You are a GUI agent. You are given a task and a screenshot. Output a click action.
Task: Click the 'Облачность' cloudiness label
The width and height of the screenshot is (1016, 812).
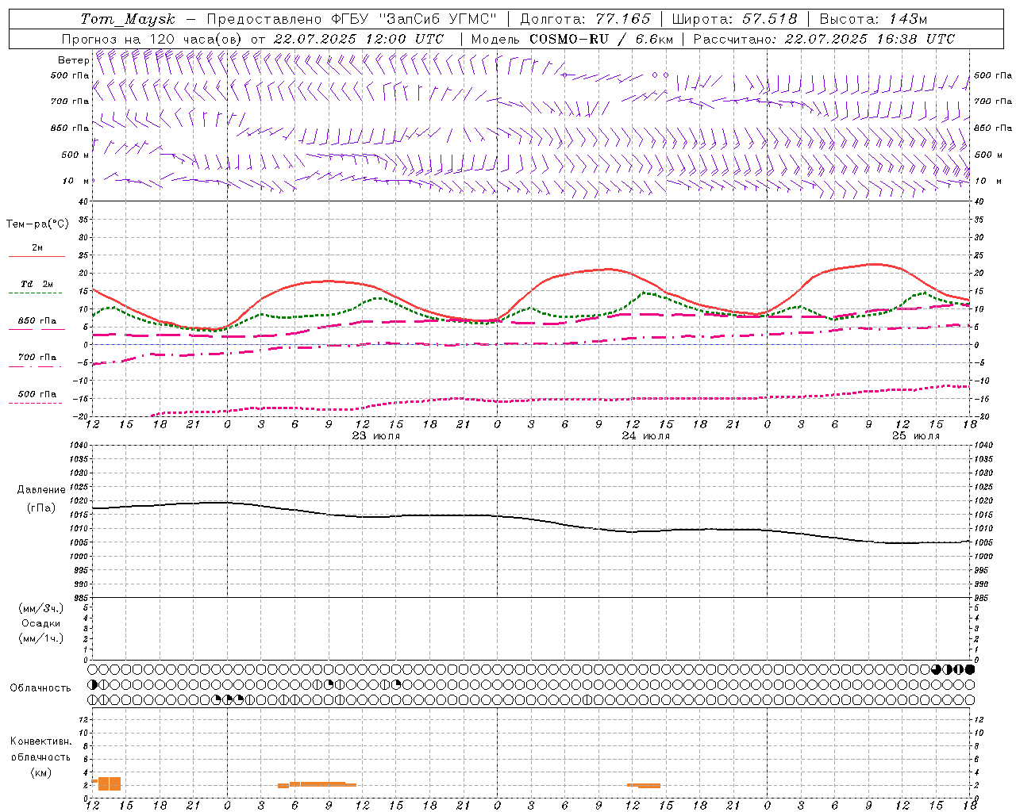40,688
